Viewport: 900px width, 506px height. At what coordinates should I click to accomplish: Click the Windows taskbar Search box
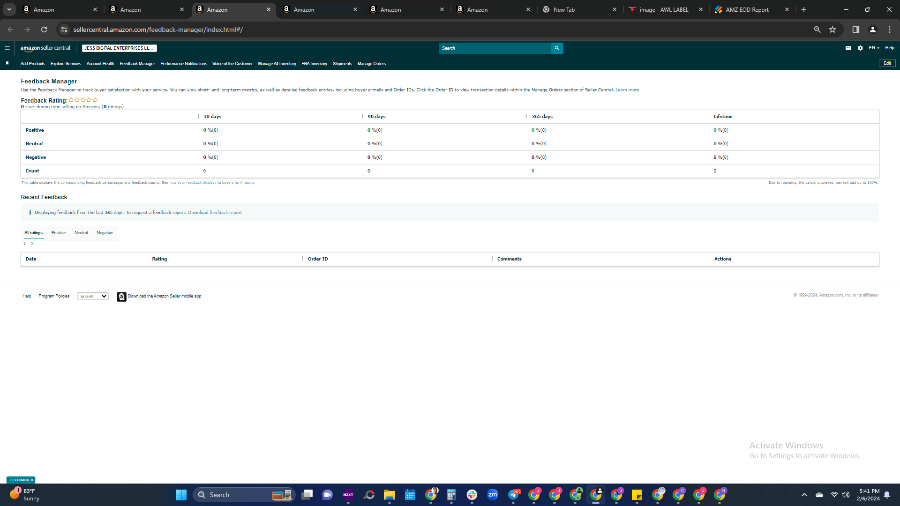(244, 495)
